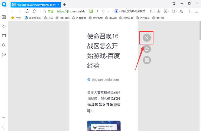Click the lightning speed mode icon
The height and width of the screenshot is (131, 201).
click(x=97, y=11)
